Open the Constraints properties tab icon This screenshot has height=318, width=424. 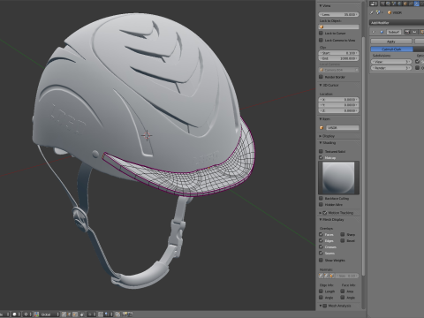tap(411, 4)
